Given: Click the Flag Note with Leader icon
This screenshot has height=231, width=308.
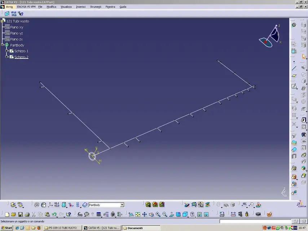Looking at the screenshot, I should tap(252, 205).
